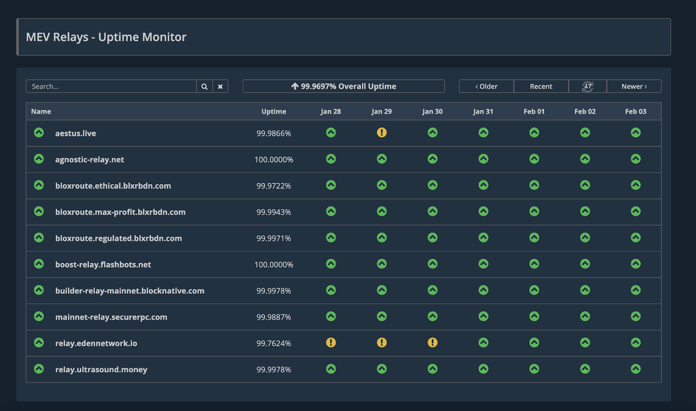Click the X icon to clear the search
Image resolution: width=696 pixels, height=411 pixels.
[220, 86]
